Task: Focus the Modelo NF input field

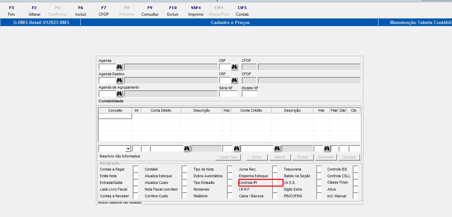Action: [250, 94]
